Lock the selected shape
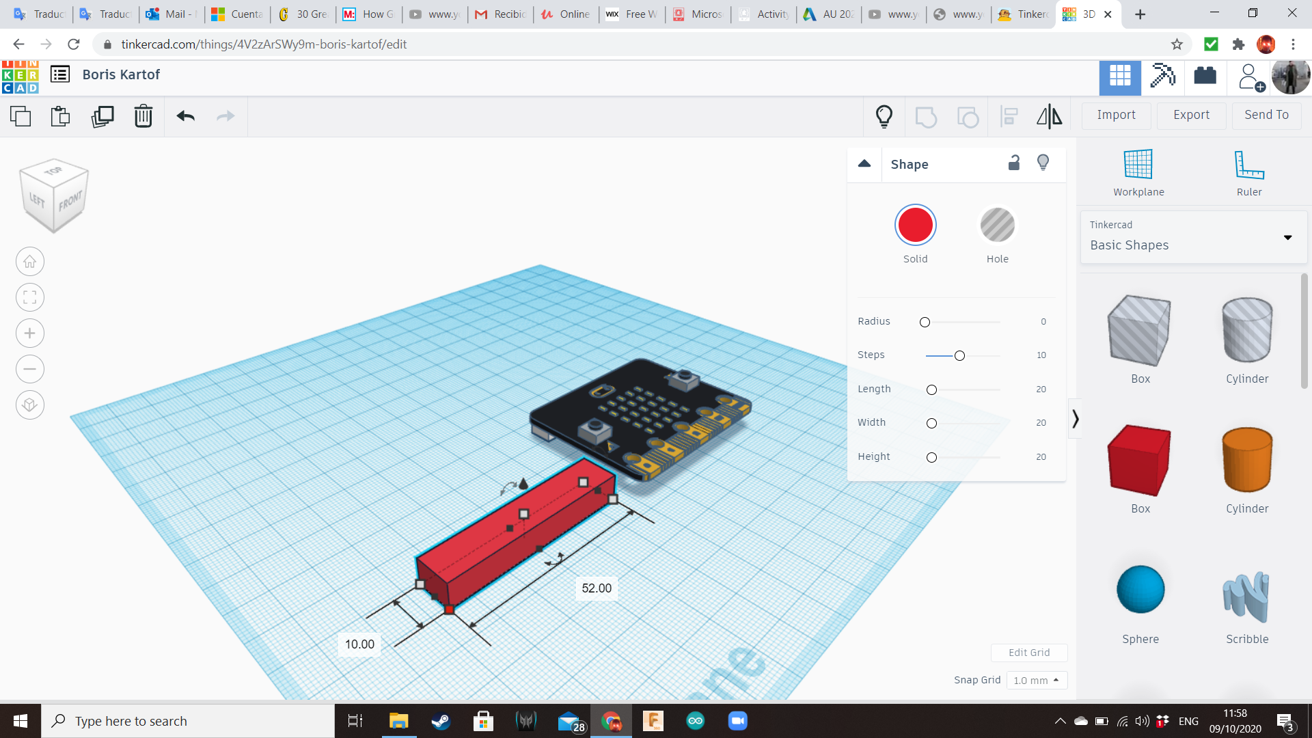Viewport: 1312px width, 738px height. pos(1014,163)
